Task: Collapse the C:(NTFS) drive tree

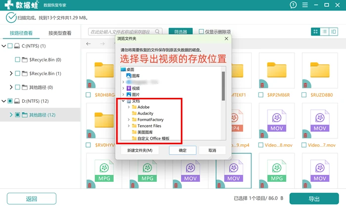Action: pos(3,46)
